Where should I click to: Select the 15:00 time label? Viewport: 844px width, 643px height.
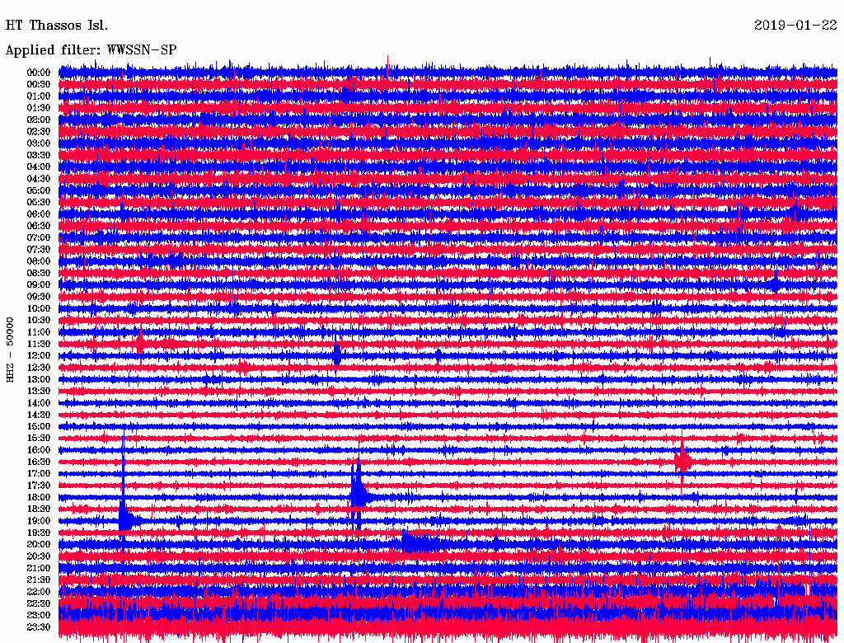pos(39,426)
